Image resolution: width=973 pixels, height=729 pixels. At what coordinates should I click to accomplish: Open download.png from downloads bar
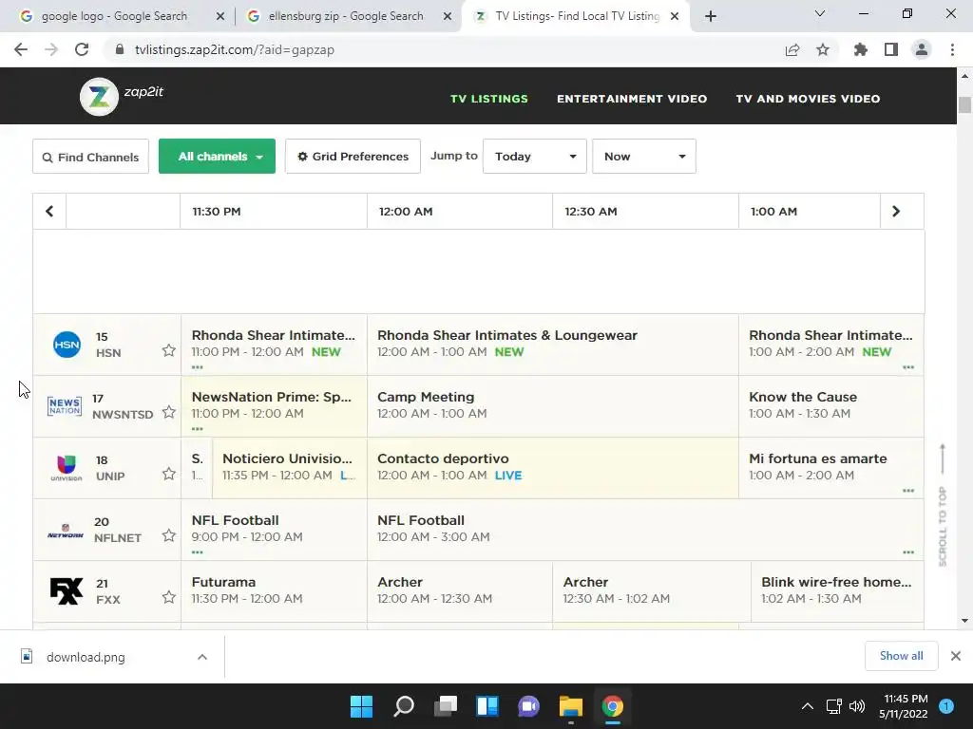coord(86,657)
